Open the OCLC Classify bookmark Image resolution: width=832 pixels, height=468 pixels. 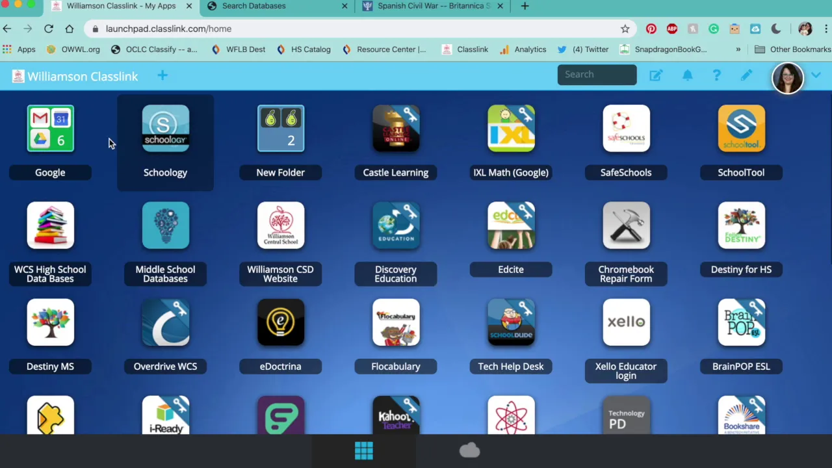(x=154, y=49)
